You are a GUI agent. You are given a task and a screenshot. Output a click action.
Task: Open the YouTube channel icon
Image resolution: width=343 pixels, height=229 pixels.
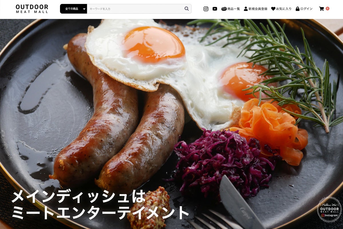[215, 9]
